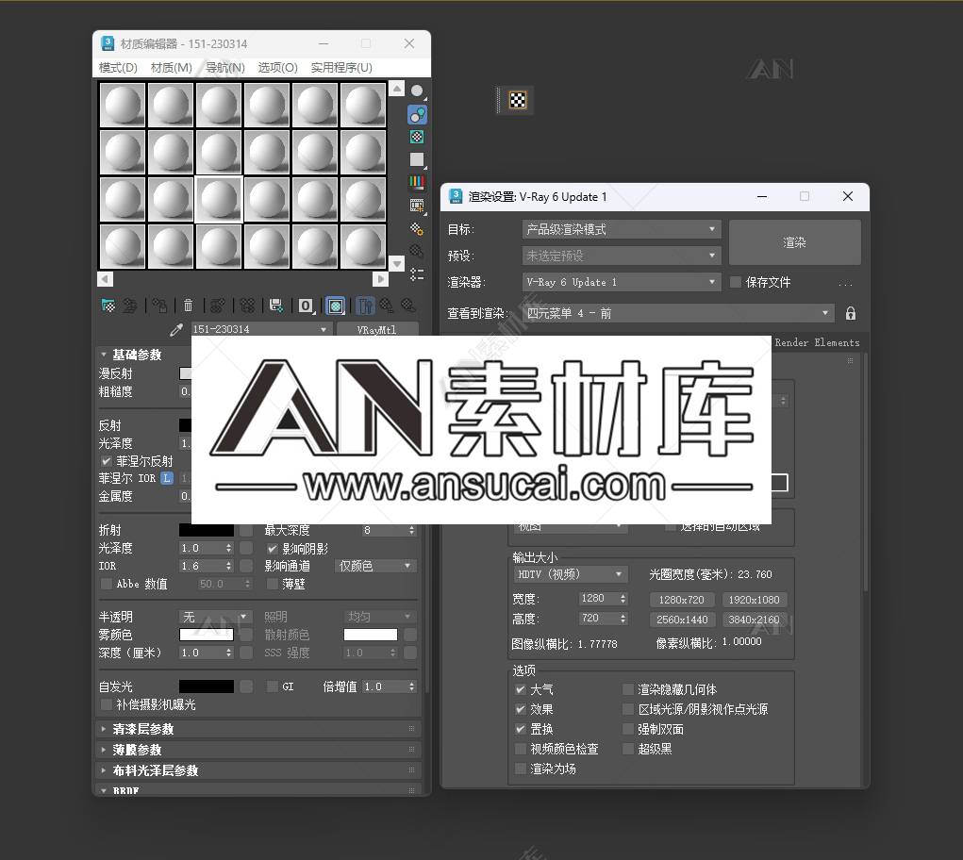Click the 折射 black color swatch
Screen dimensions: 963x860
[x=207, y=530]
